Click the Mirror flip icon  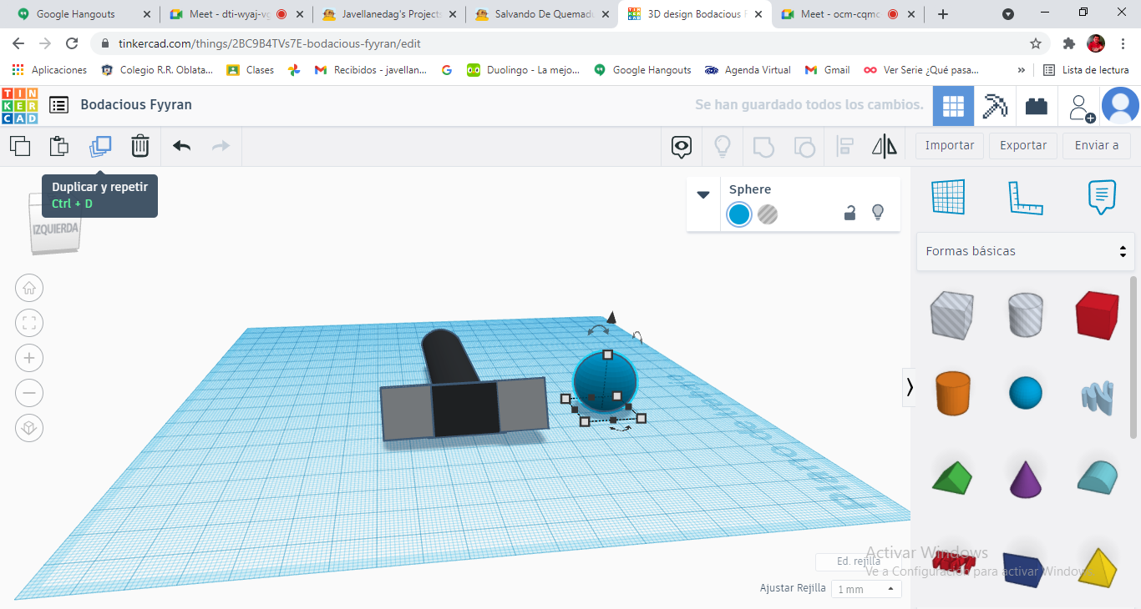[x=885, y=147]
